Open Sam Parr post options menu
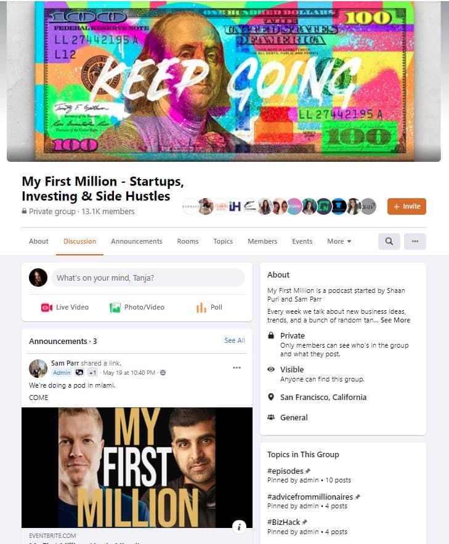The width and height of the screenshot is (449, 544). tap(237, 368)
